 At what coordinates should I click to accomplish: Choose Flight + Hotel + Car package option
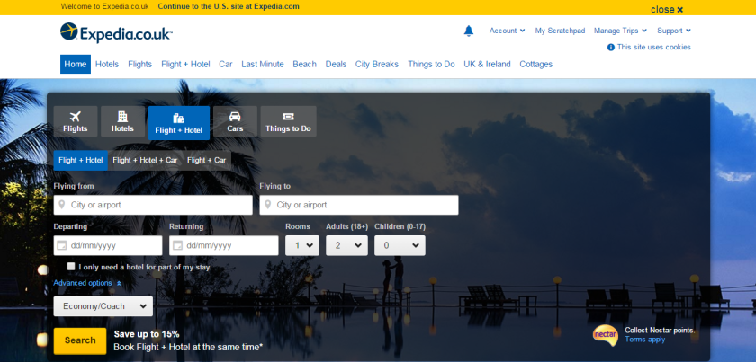click(x=145, y=160)
